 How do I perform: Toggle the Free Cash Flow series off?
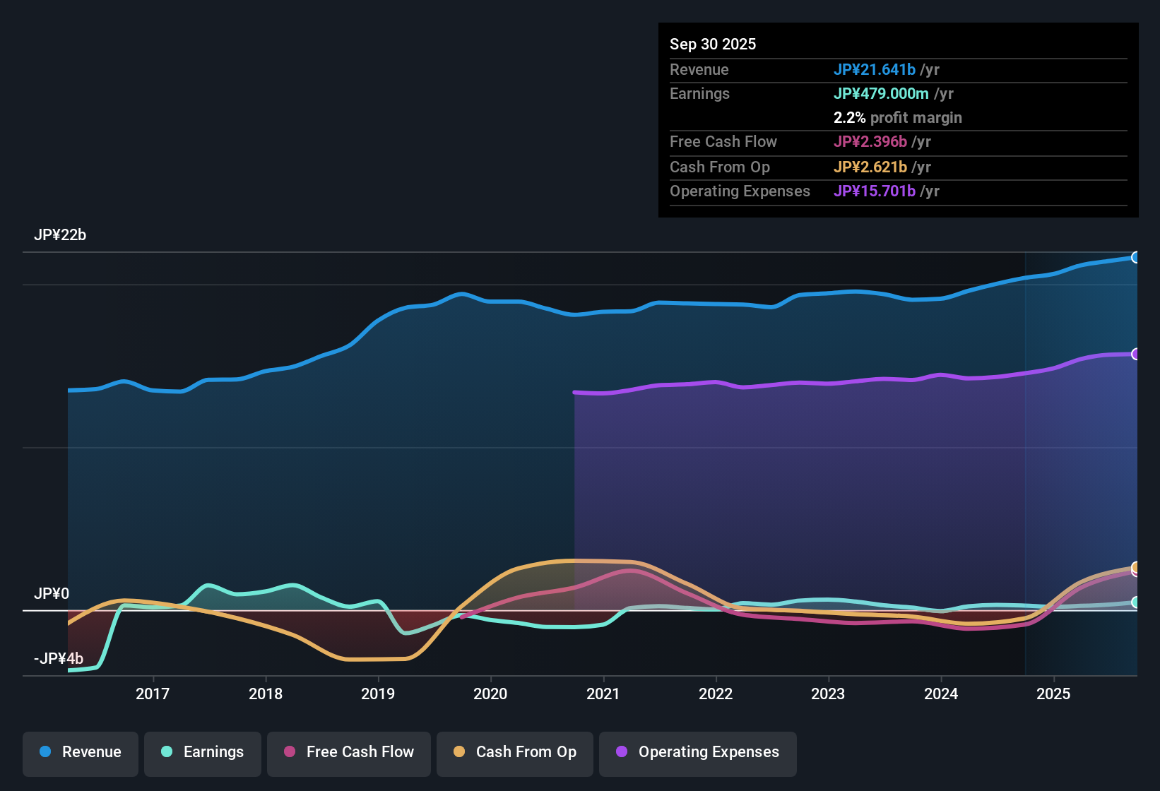348,752
